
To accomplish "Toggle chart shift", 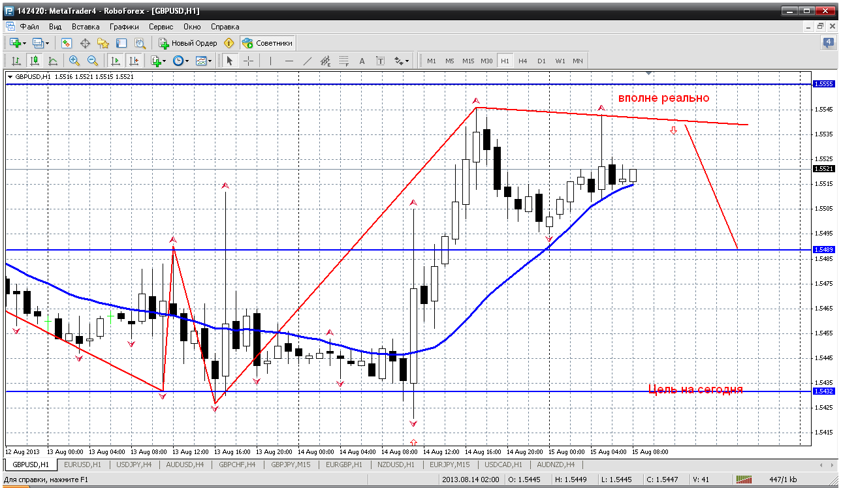I will tap(134, 61).
